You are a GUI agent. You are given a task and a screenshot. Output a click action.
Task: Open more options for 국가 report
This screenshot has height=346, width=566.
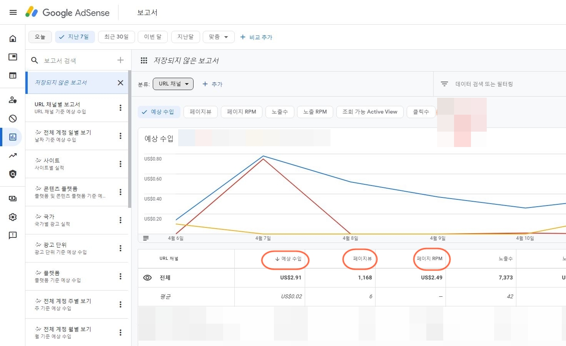coord(120,220)
